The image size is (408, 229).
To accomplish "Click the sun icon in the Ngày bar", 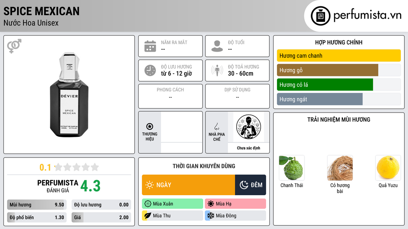I will click(149, 185).
